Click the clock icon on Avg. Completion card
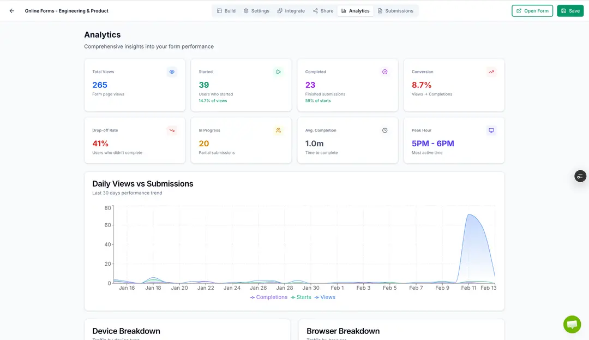 (384, 130)
